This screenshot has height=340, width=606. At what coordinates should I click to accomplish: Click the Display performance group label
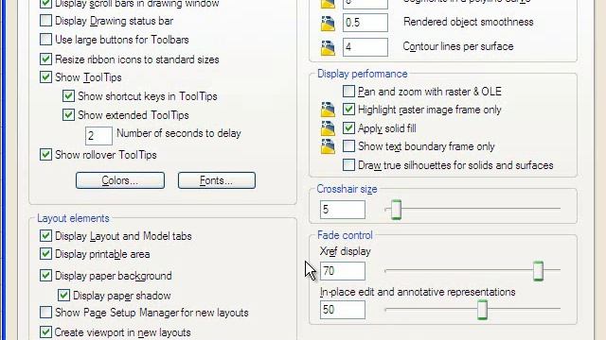363,74
